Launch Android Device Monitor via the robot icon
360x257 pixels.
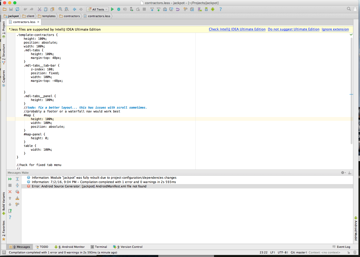tap(212, 9)
